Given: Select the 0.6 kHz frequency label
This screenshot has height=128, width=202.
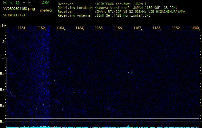Looking at the screenshot, I should point(3,122).
